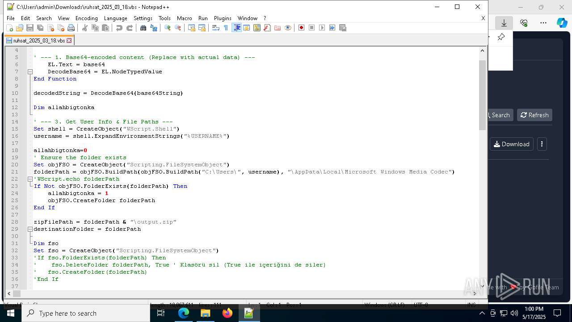This screenshot has height=322, width=572.
Task: Open the Plugins menu
Action: point(223,18)
